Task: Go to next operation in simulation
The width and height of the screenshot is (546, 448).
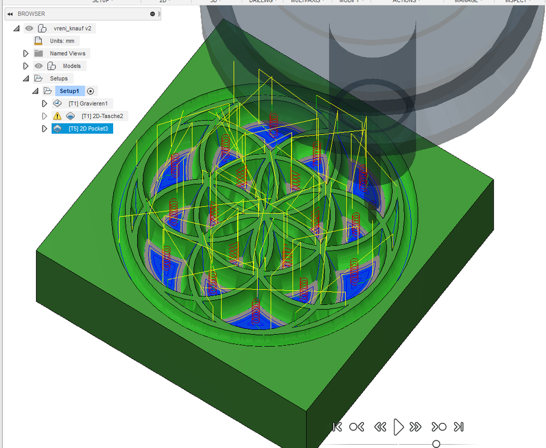Action: point(439,427)
